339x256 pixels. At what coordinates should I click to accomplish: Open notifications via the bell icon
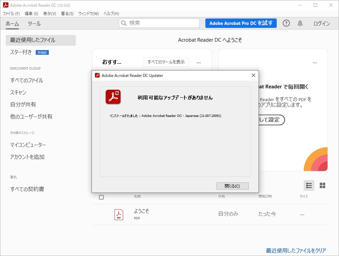300,23
